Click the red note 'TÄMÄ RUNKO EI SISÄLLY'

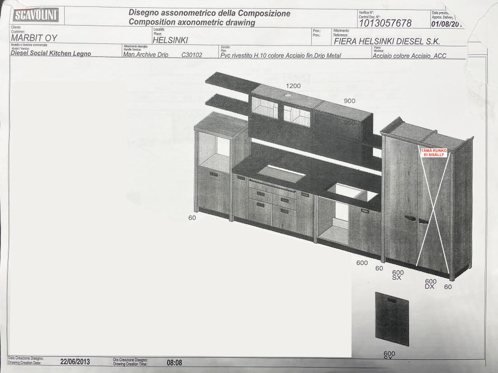(434, 152)
